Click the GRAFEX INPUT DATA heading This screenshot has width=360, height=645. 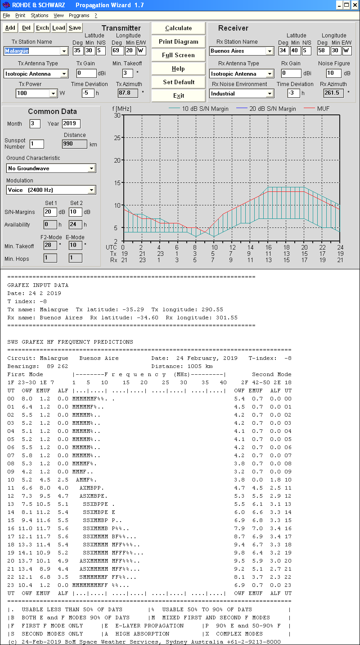pos(38,285)
